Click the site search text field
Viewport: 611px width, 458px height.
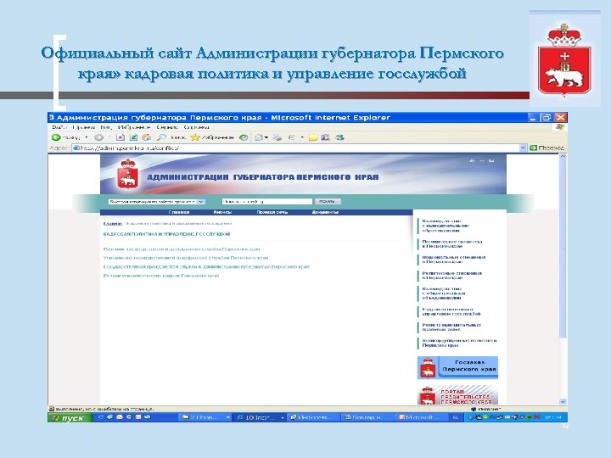267,201
